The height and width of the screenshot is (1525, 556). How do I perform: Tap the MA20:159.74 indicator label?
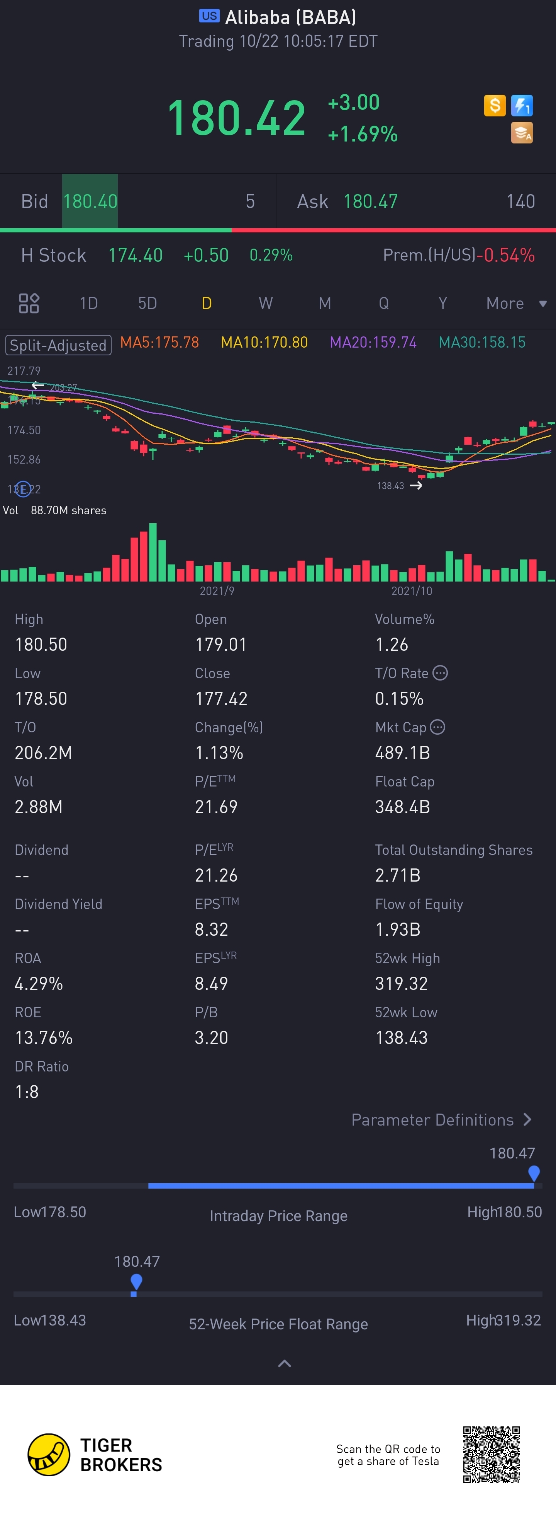click(x=373, y=342)
